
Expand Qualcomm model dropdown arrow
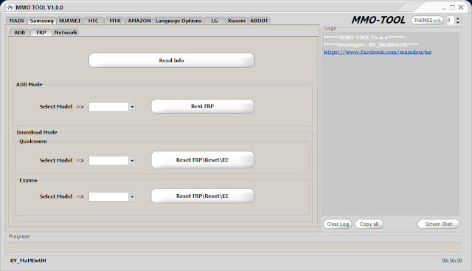(x=132, y=161)
